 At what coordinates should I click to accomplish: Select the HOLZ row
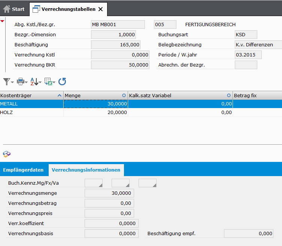pos(141,113)
